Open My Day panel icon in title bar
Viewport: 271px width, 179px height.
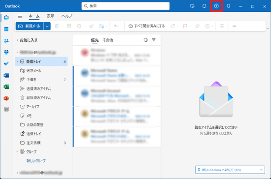[x=192, y=6]
